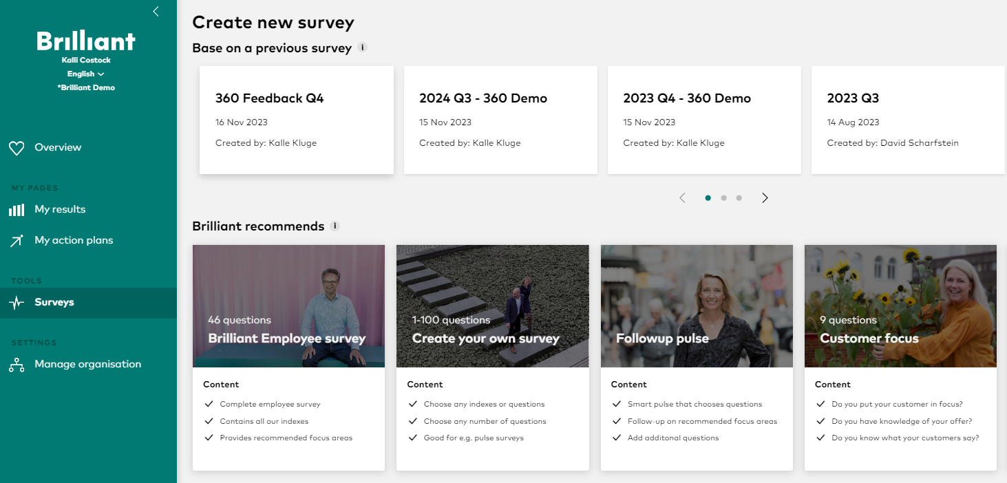Select the 2023 Q4 - 360 Demo card

coord(704,120)
